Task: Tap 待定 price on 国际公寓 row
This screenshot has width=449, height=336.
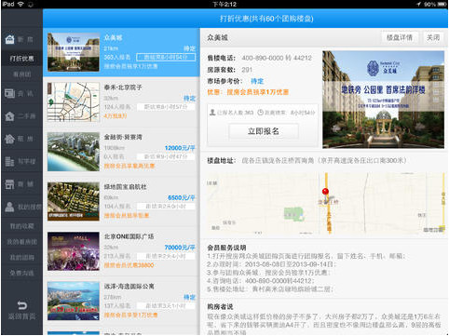Action: pos(189,297)
